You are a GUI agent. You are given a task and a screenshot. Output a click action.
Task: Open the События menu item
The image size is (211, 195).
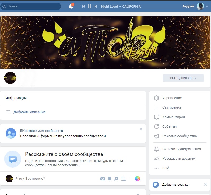[170, 127]
